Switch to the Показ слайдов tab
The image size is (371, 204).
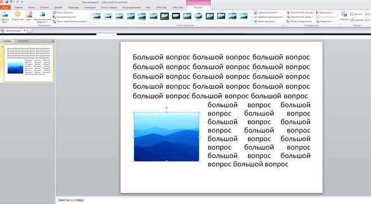point(109,7)
